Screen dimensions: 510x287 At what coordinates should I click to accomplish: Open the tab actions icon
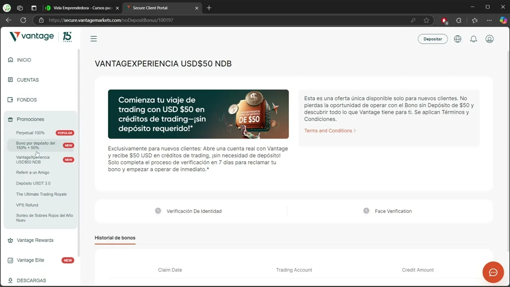[x=33, y=8]
